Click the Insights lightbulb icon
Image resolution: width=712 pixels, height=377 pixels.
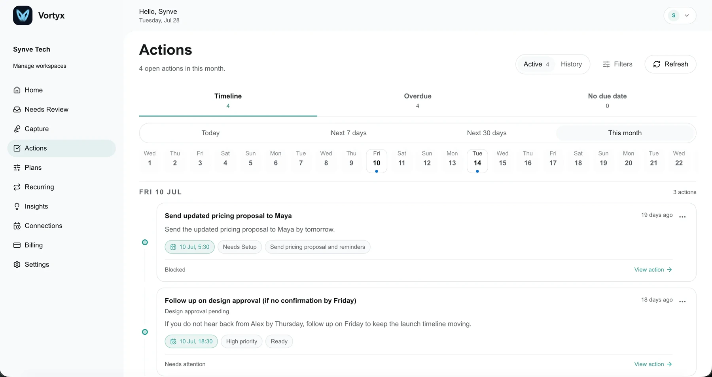17,206
